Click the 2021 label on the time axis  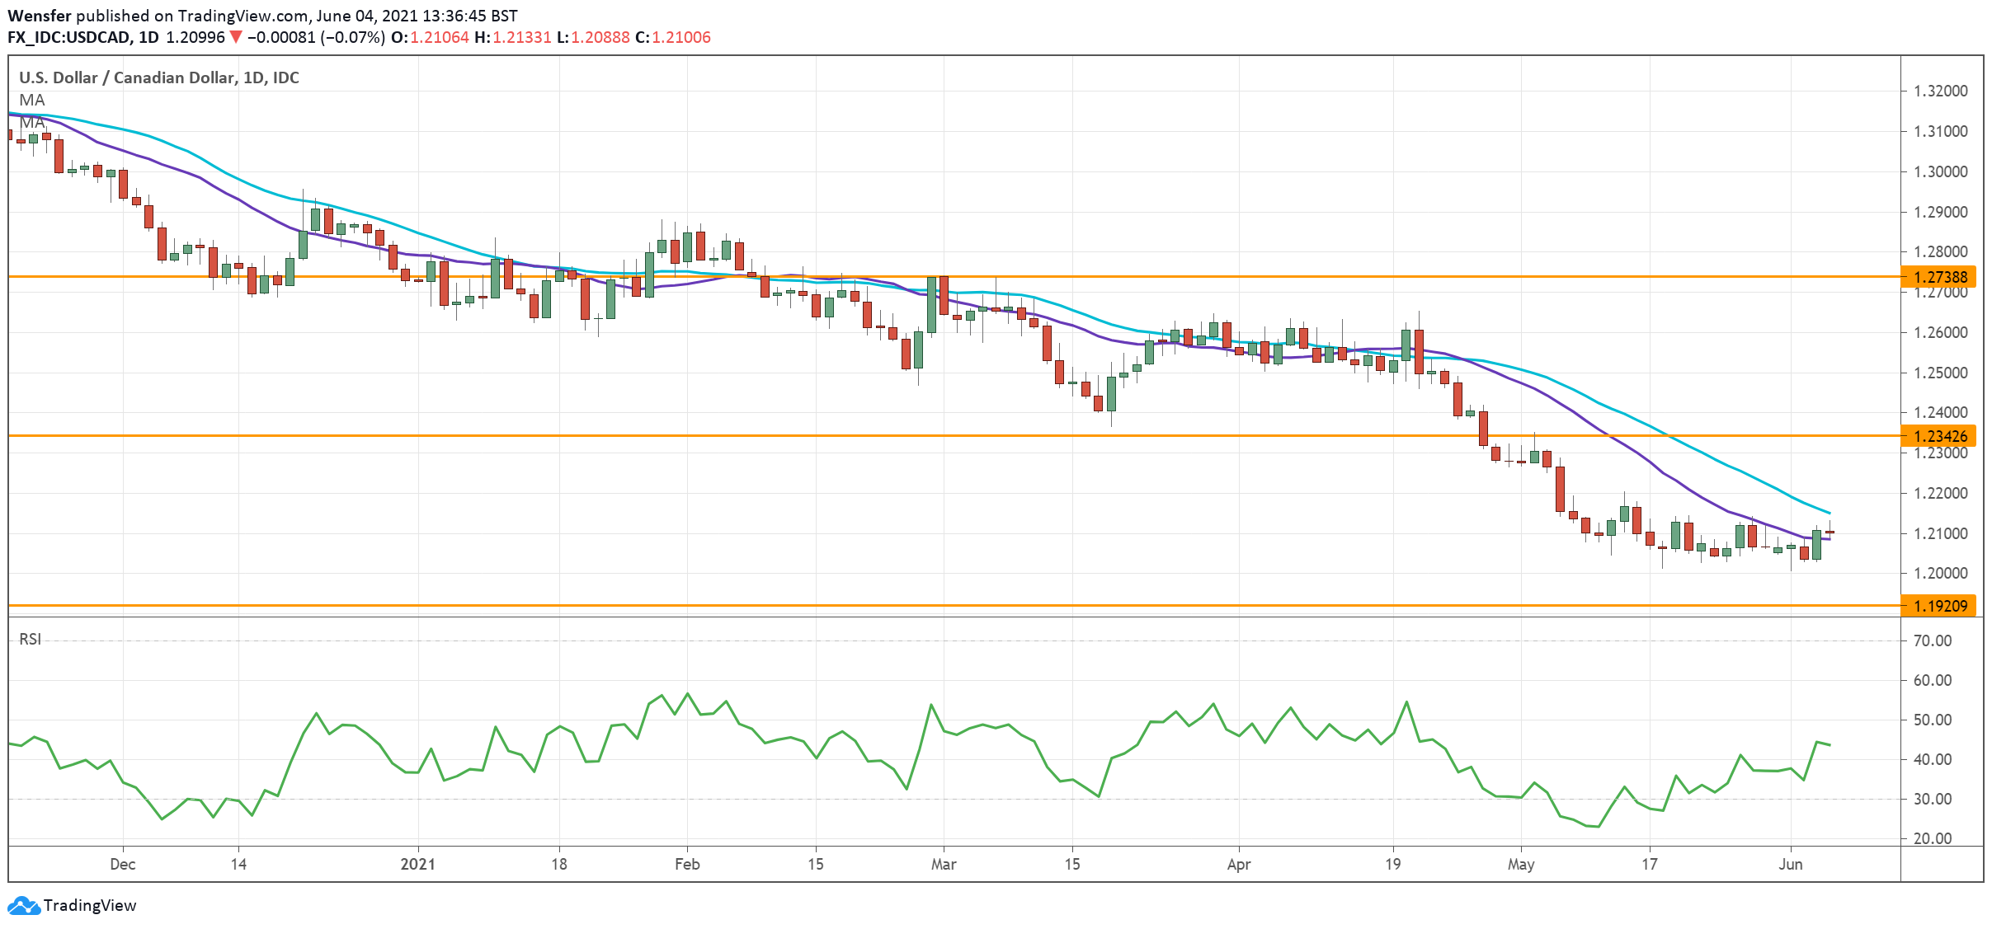(417, 865)
